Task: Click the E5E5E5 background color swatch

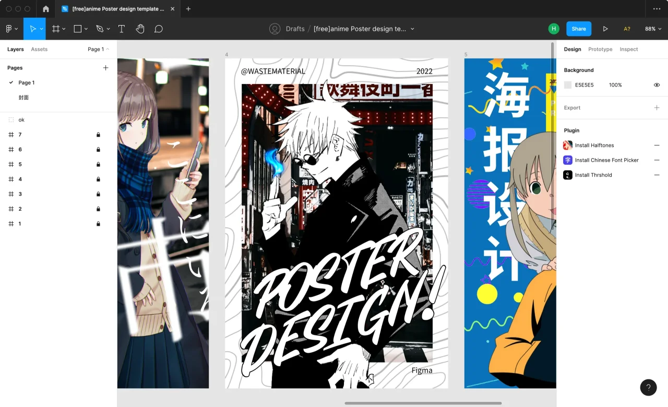Action: coord(568,85)
